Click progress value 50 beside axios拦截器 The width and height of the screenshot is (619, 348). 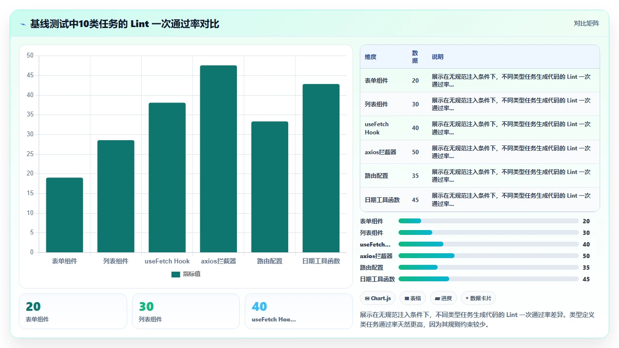[586, 256]
